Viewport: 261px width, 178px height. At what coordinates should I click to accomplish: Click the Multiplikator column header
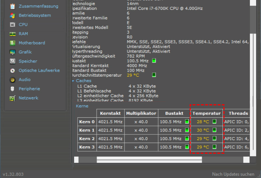(141, 113)
